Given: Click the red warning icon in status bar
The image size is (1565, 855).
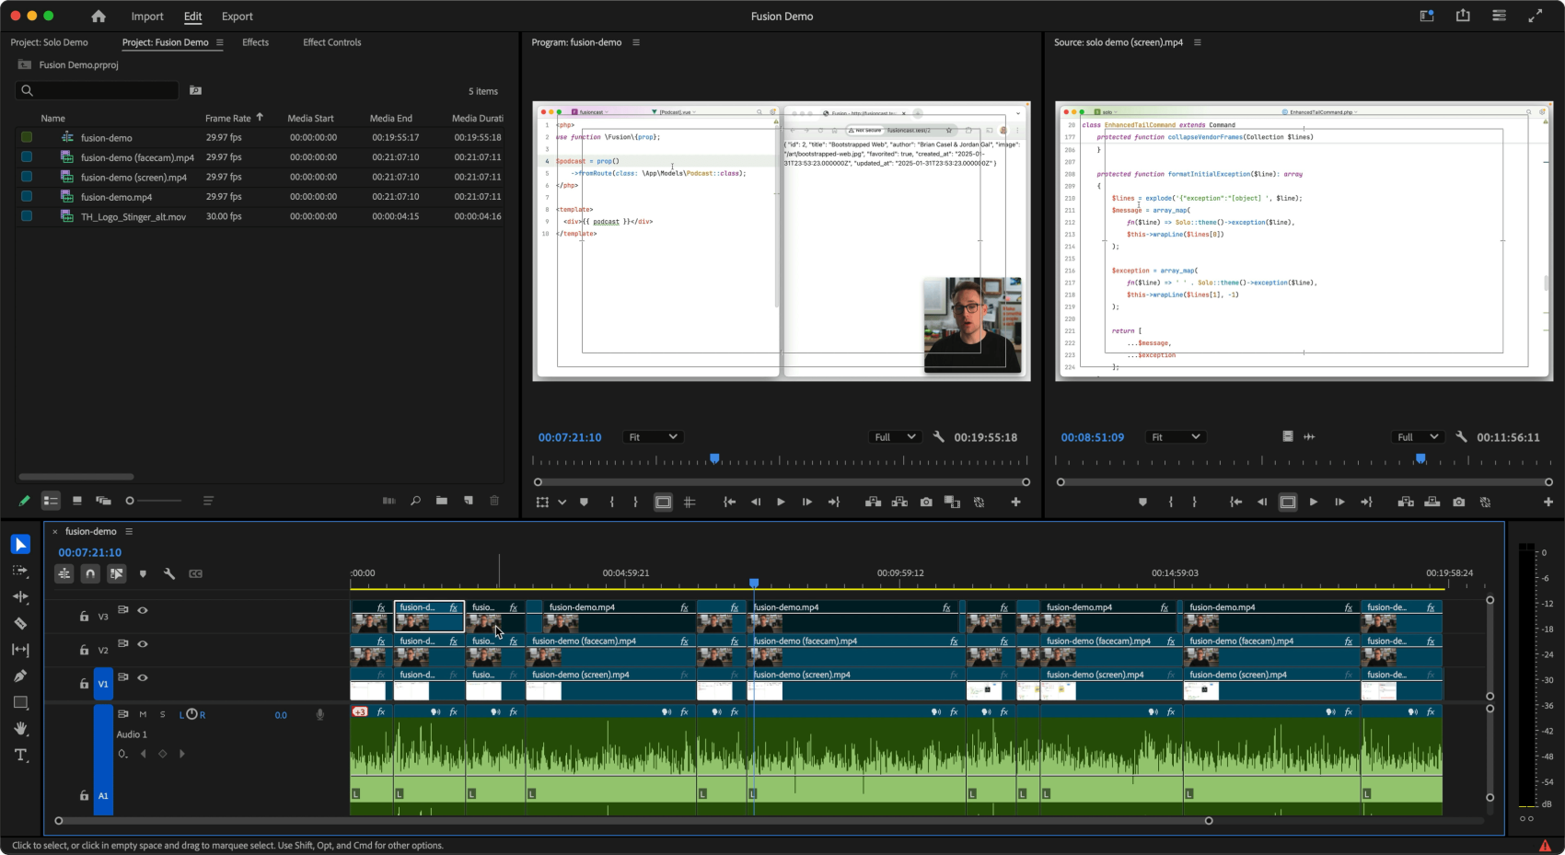Looking at the screenshot, I should (x=1545, y=846).
